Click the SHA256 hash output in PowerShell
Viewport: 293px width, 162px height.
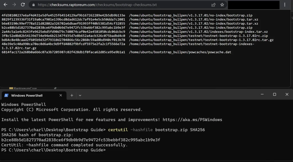pyautogui.click(x=81, y=140)
